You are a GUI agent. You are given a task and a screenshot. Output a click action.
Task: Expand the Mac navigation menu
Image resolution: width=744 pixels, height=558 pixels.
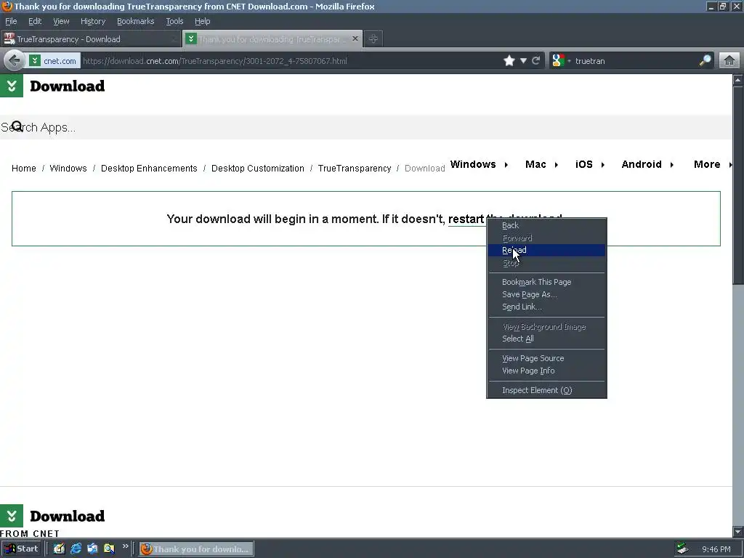point(542,164)
